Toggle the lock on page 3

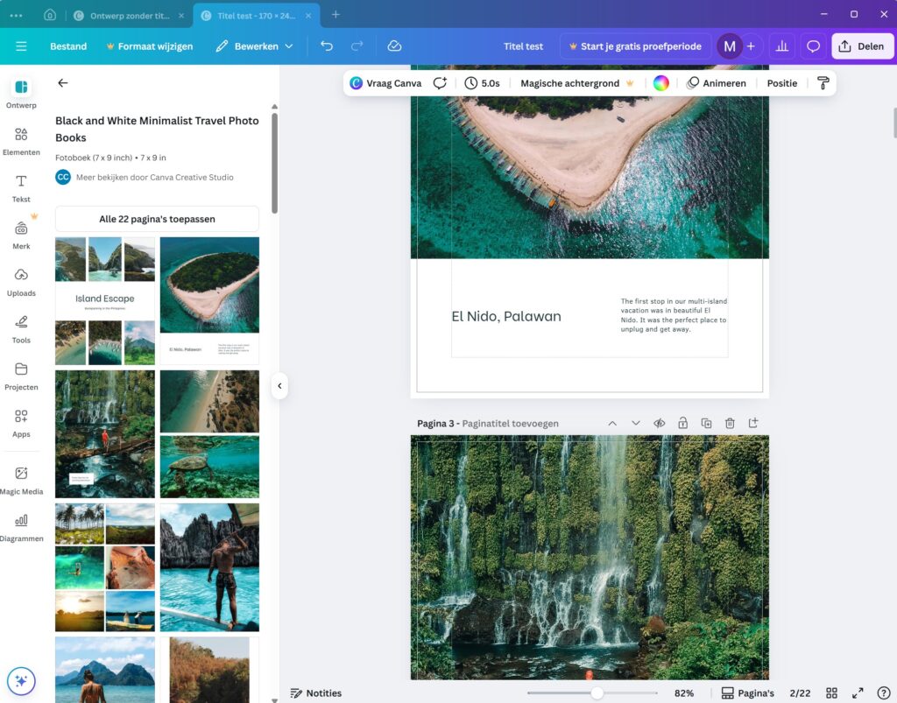[682, 424]
